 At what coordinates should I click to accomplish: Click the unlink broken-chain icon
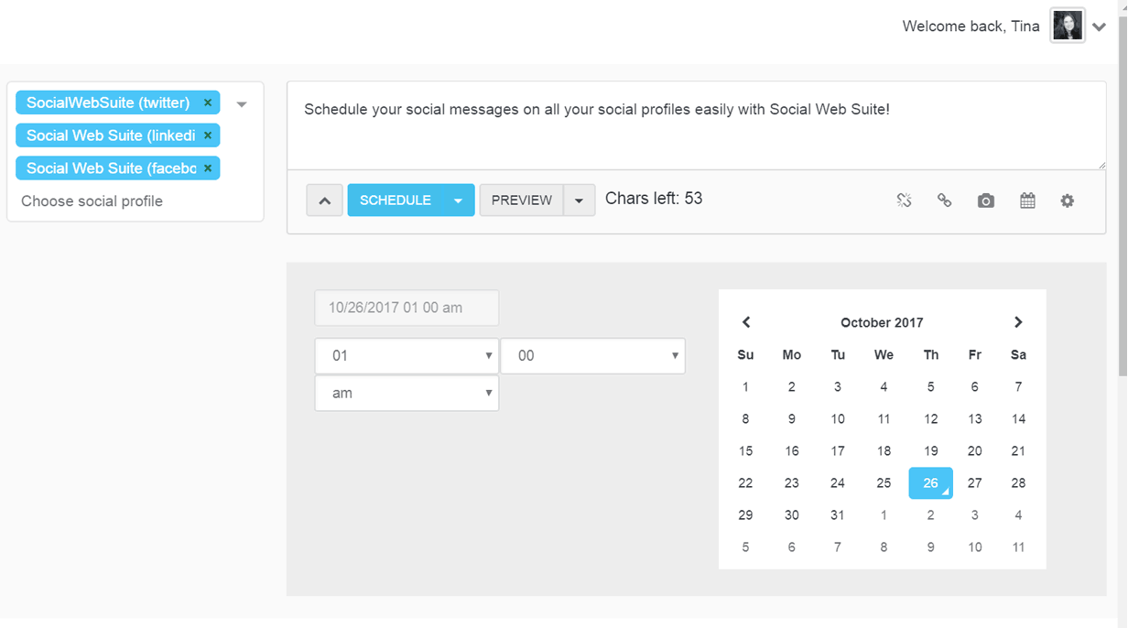click(904, 200)
